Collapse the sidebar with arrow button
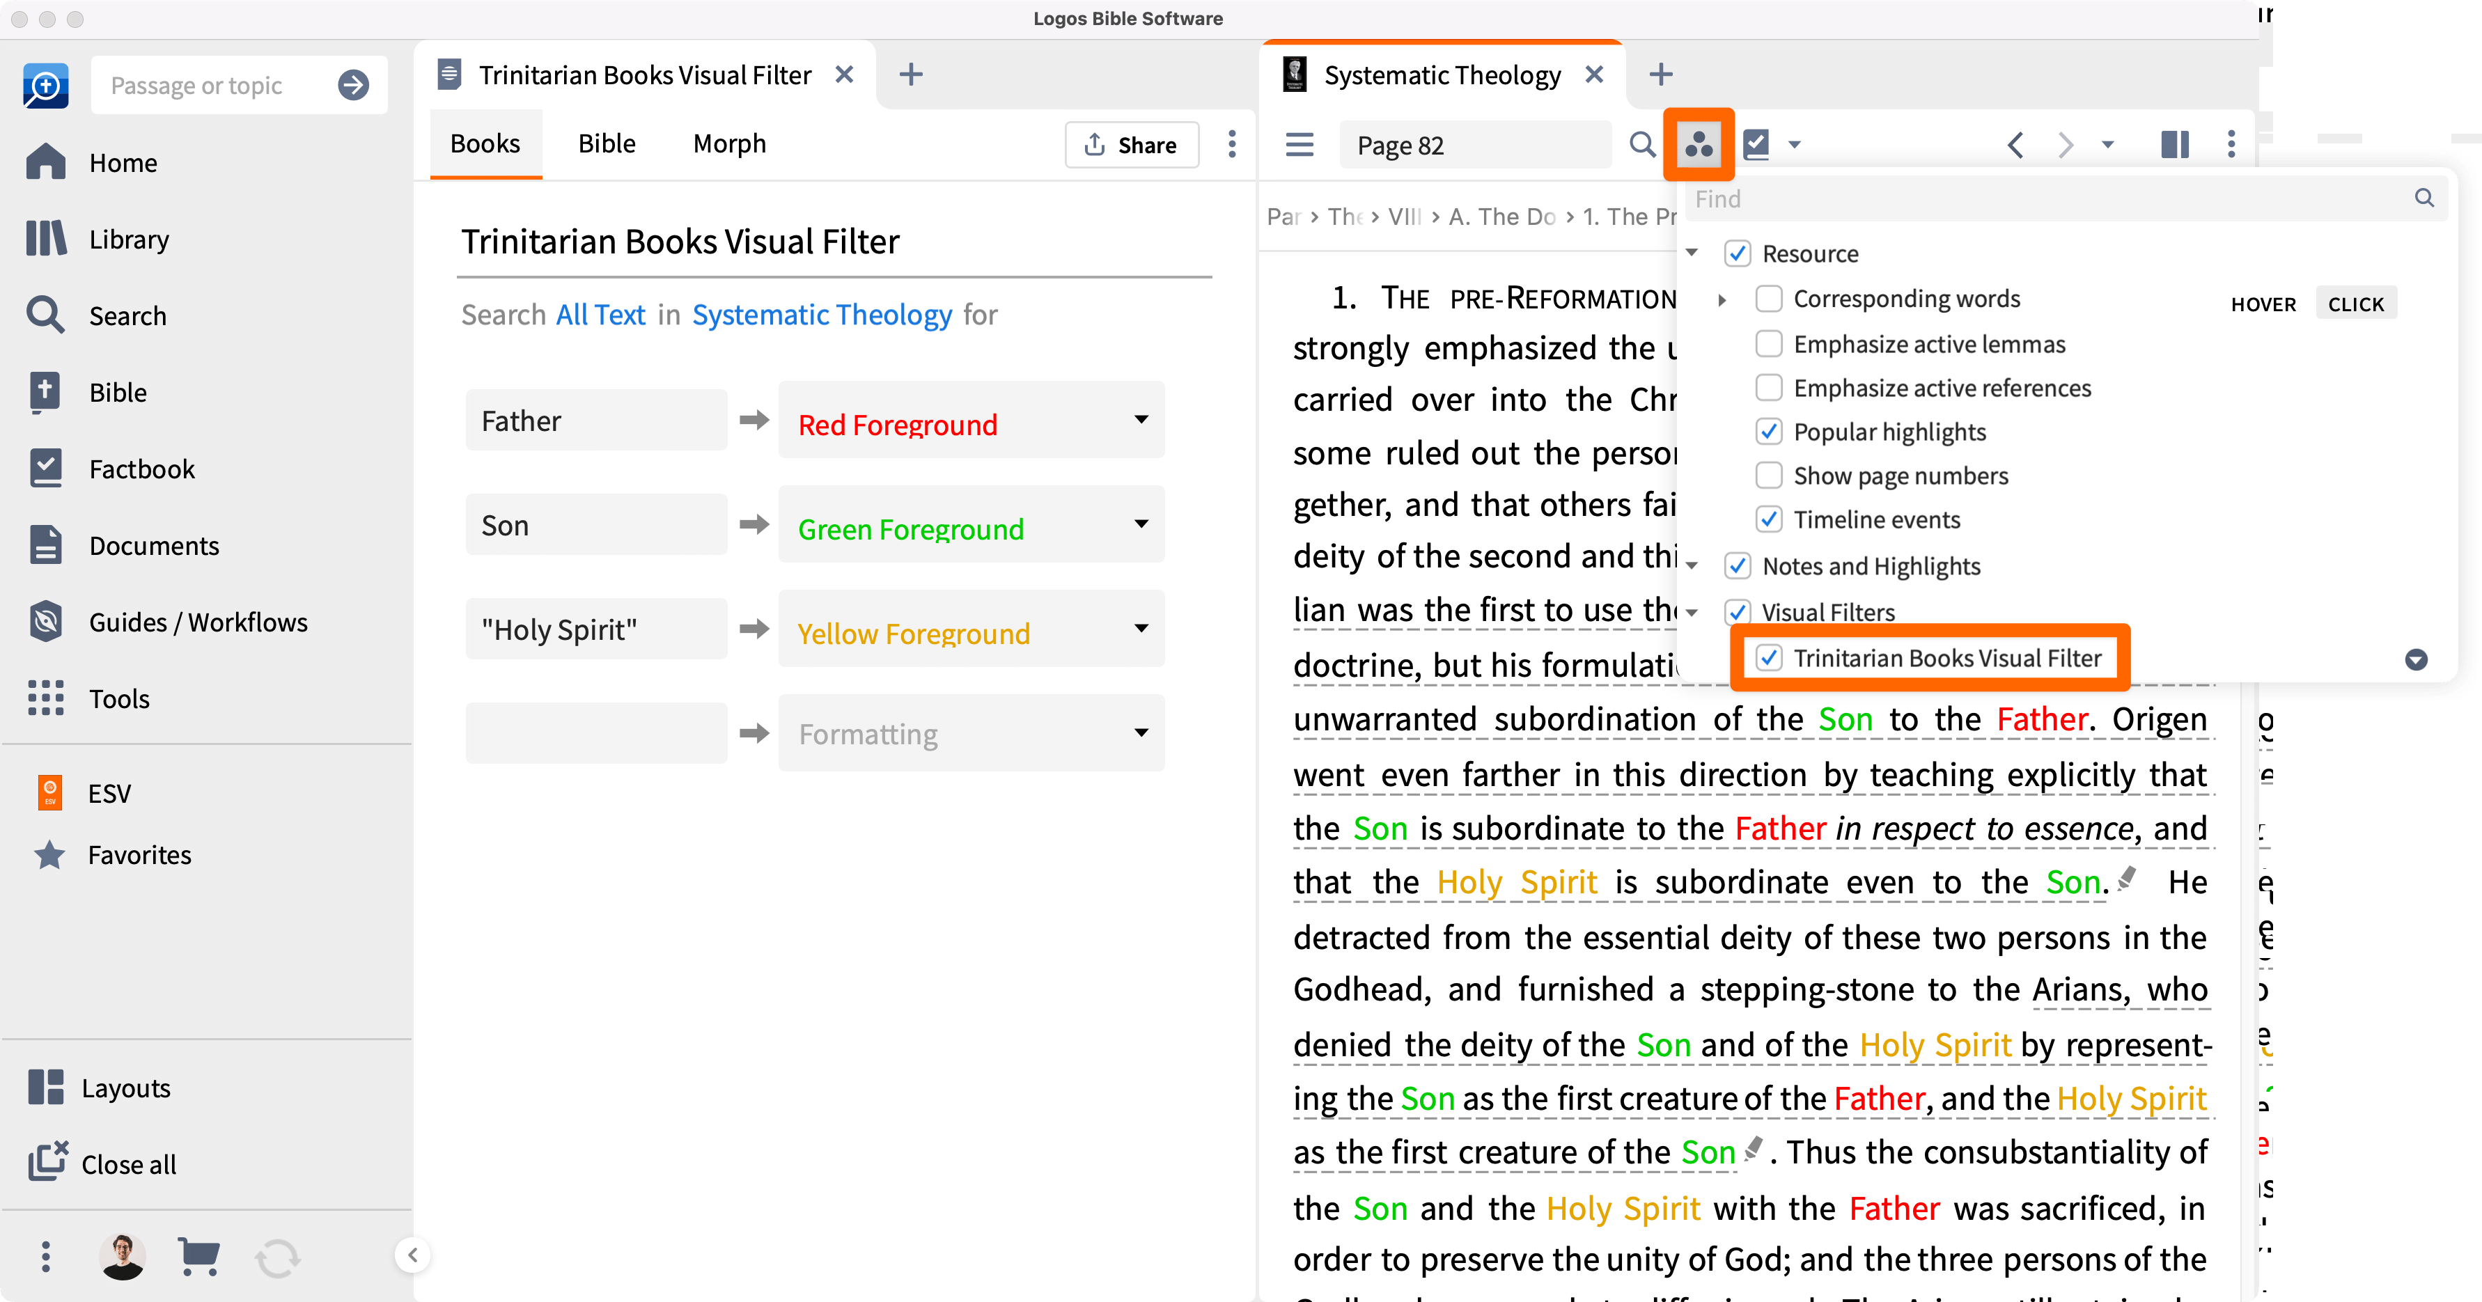 pyautogui.click(x=412, y=1254)
